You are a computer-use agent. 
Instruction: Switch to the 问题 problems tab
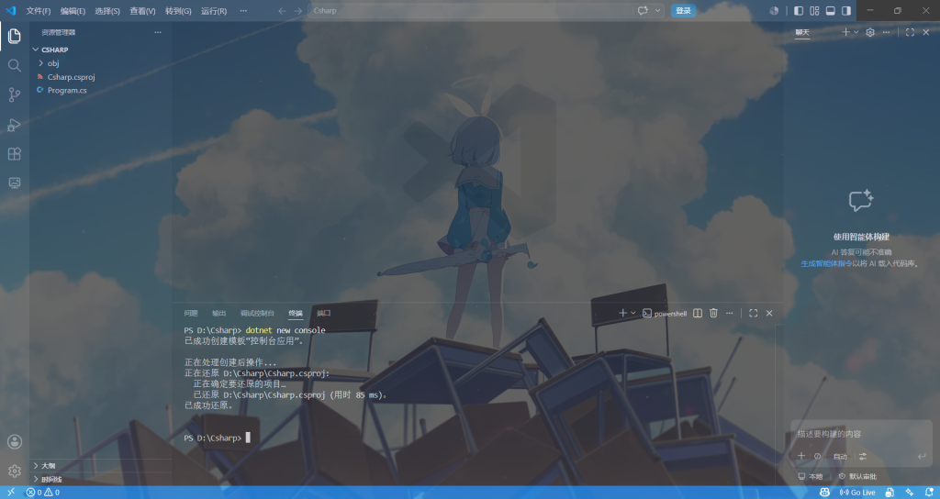tap(191, 314)
